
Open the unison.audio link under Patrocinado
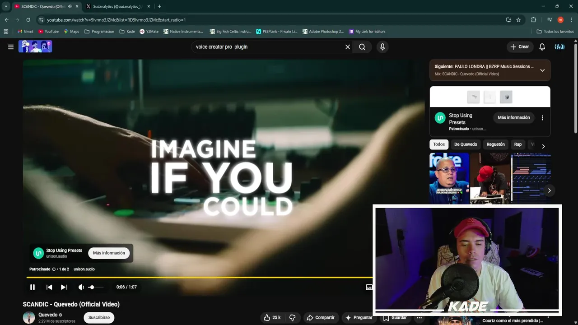[x=84, y=269]
